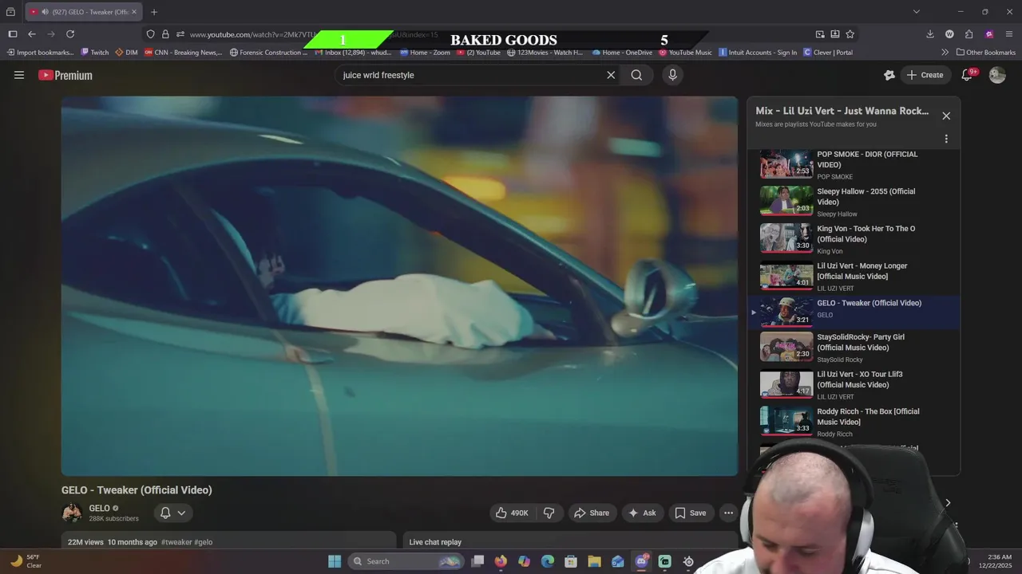Viewport: 1022px width, 574px height.
Task: Click the #gelo hashtag
Action: [204, 542]
